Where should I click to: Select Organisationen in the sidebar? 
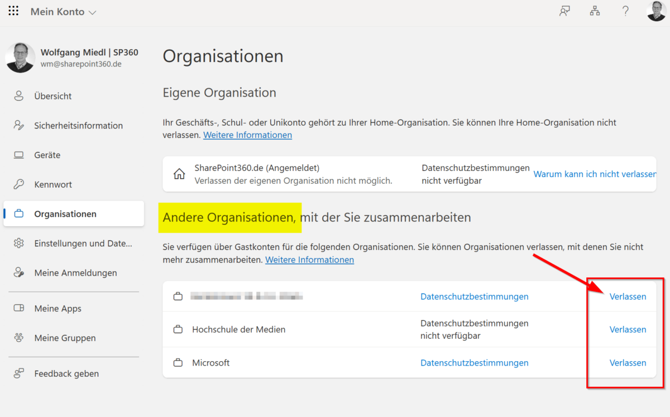(65, 214)
